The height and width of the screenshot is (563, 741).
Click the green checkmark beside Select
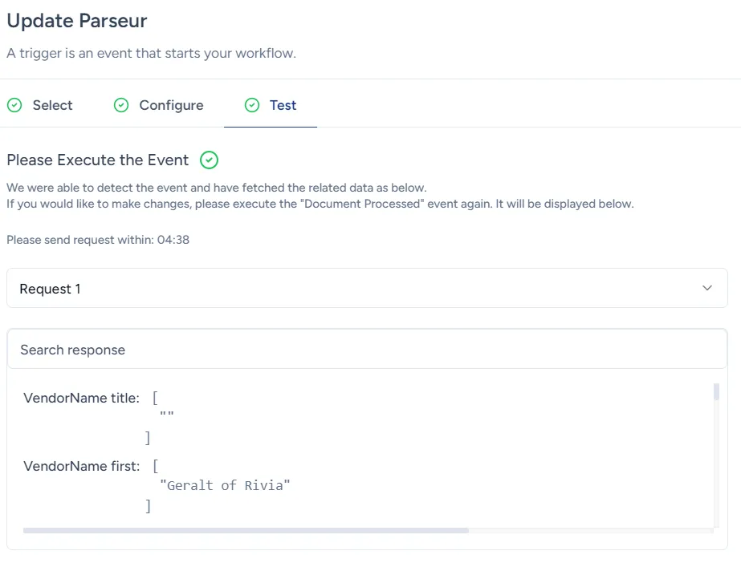point(14,105)
